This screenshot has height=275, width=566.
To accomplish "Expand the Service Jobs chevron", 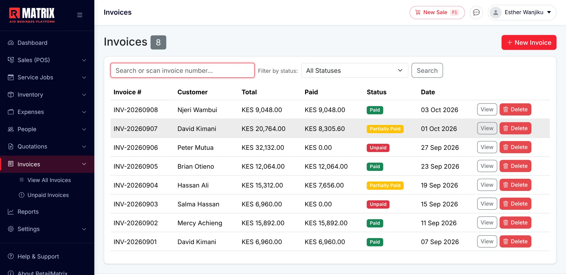I will 84,77.
